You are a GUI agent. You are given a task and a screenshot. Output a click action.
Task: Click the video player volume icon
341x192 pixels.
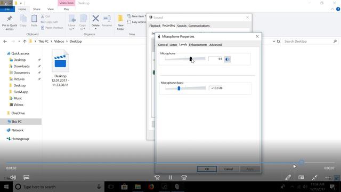click(x=13, y=178)
